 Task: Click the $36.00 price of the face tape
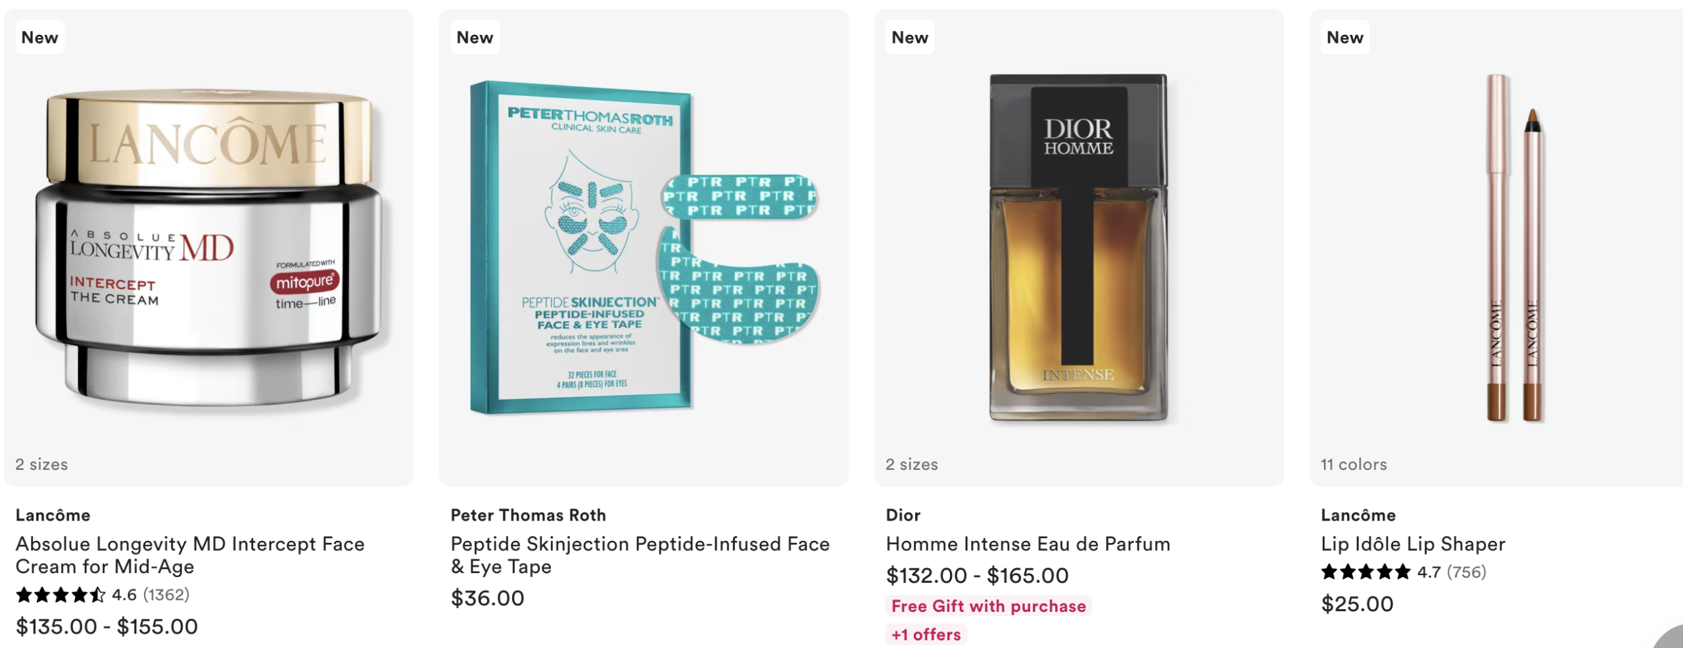(x=488, y=598)
